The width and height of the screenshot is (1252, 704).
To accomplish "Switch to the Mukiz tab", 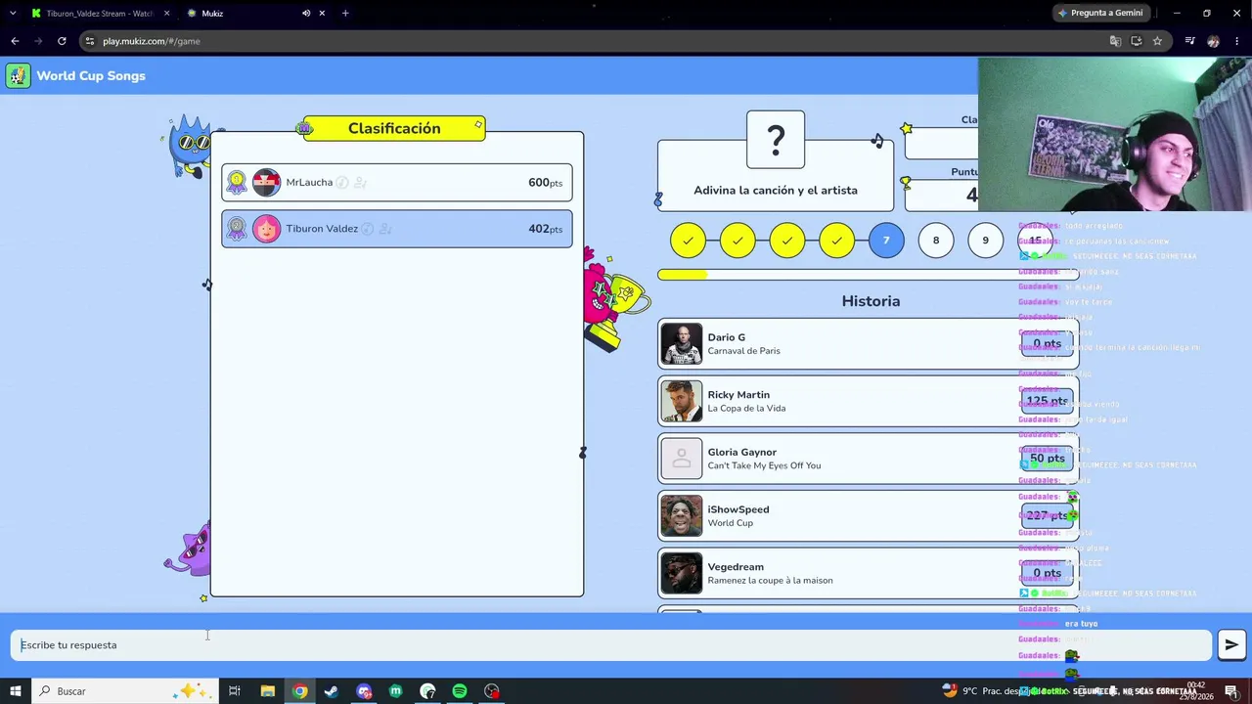I will (255, 13).
